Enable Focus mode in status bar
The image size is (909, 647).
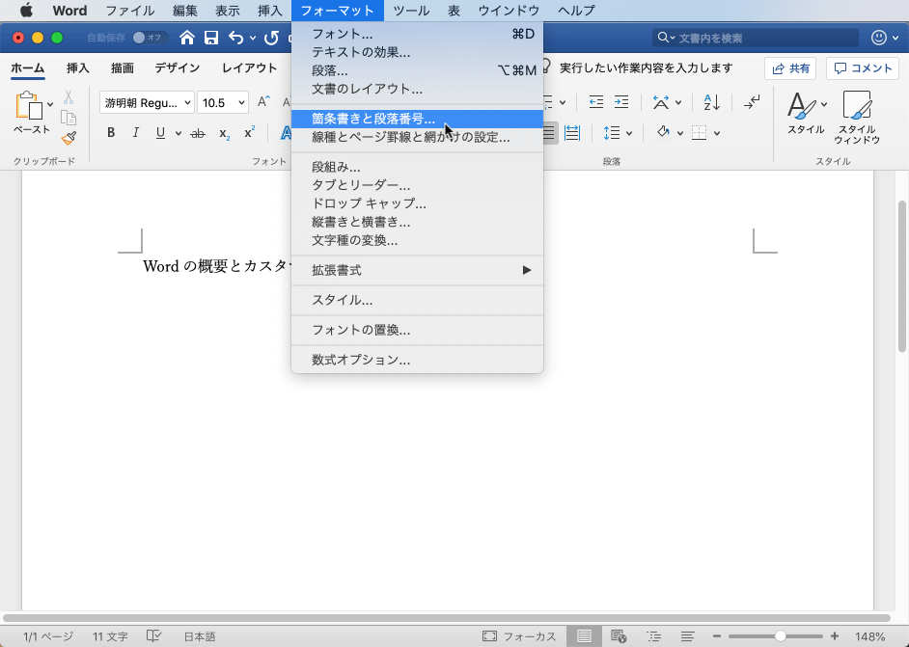click(519, 636)
